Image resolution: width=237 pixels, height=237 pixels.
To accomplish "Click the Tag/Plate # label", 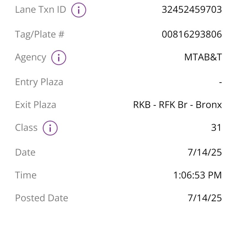I will click(x=40, y=34).
